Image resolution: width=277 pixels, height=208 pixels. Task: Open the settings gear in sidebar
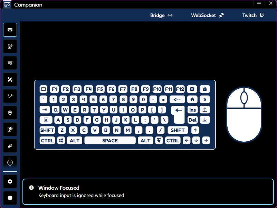pyautogui.click(x=10, y=181)
